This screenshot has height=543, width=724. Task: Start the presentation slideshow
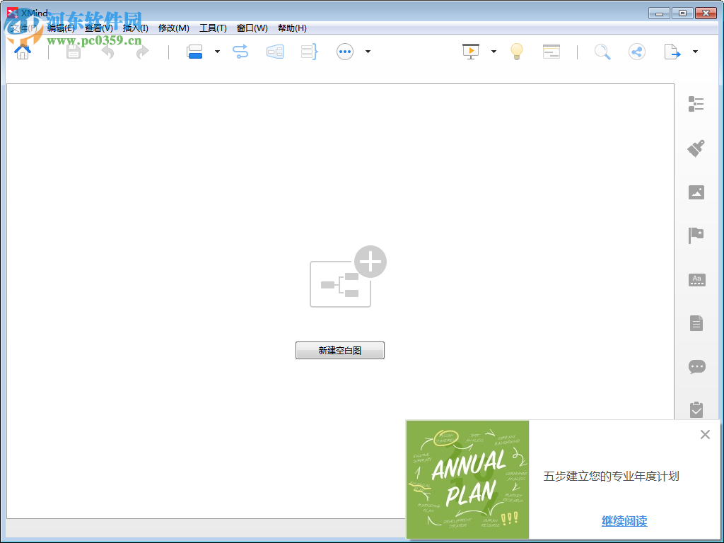pyautogui.click(x=472, y=52)
